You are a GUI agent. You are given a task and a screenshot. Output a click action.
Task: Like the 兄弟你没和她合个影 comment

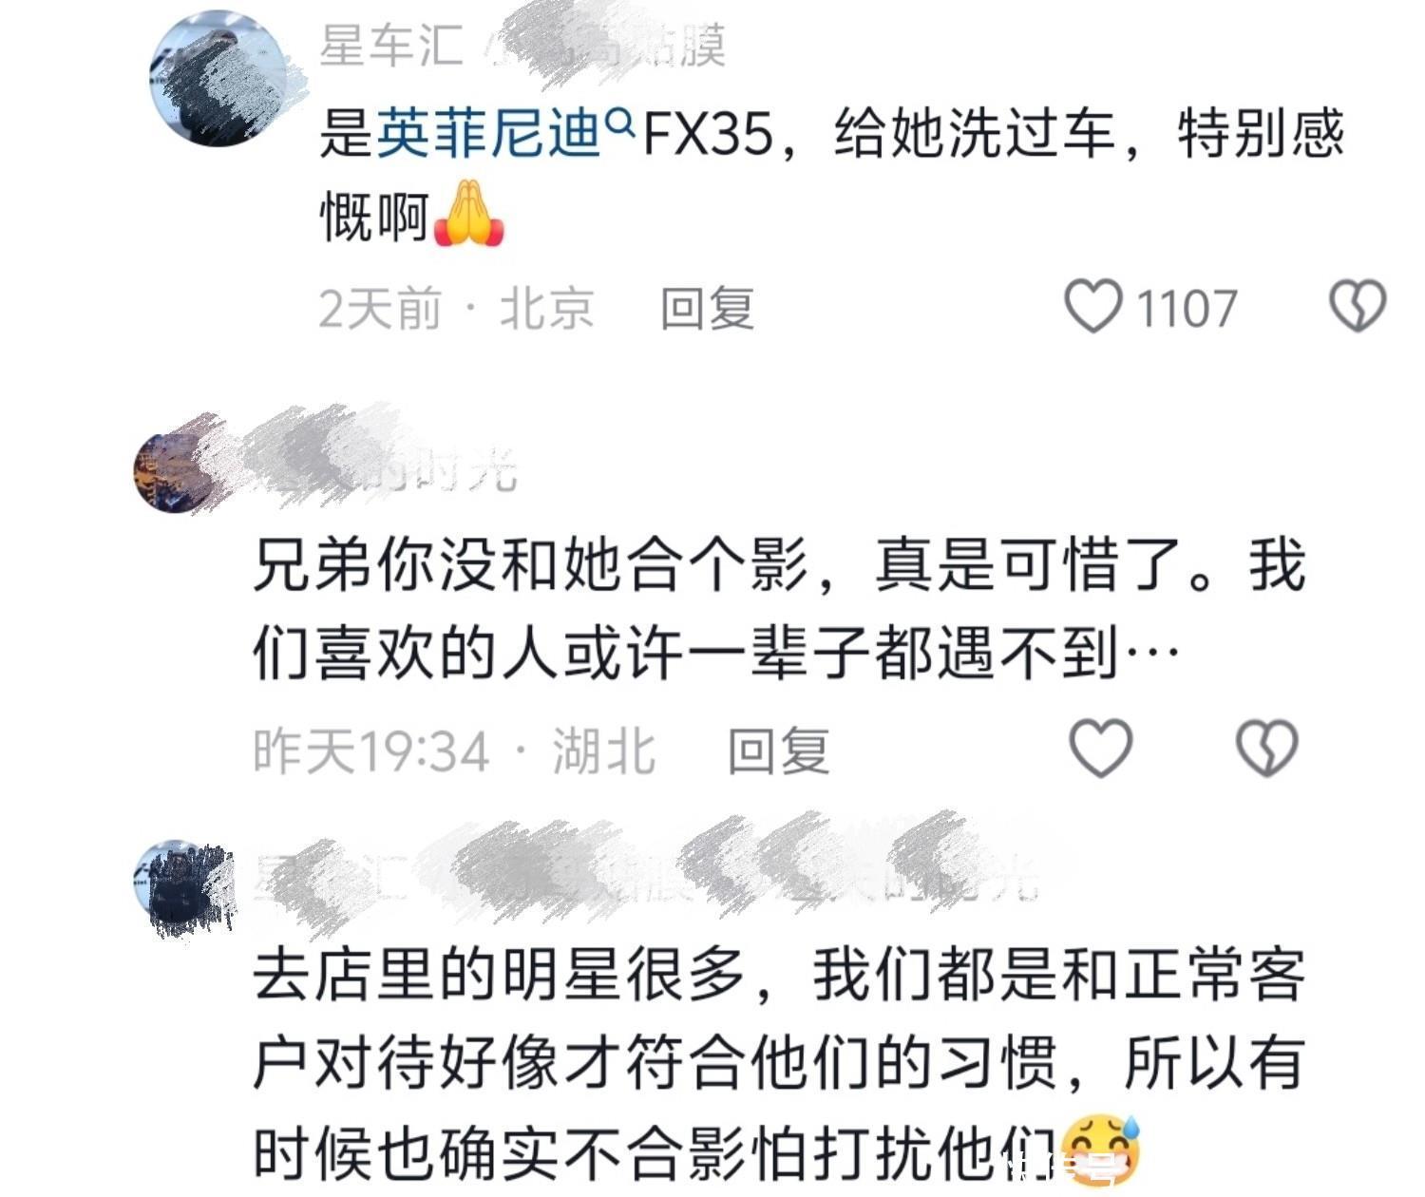(1101, 748)
